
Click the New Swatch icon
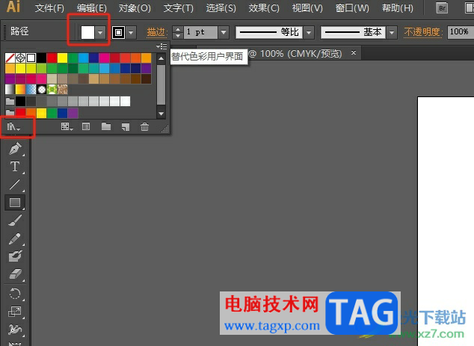click(x=126, y=126)
